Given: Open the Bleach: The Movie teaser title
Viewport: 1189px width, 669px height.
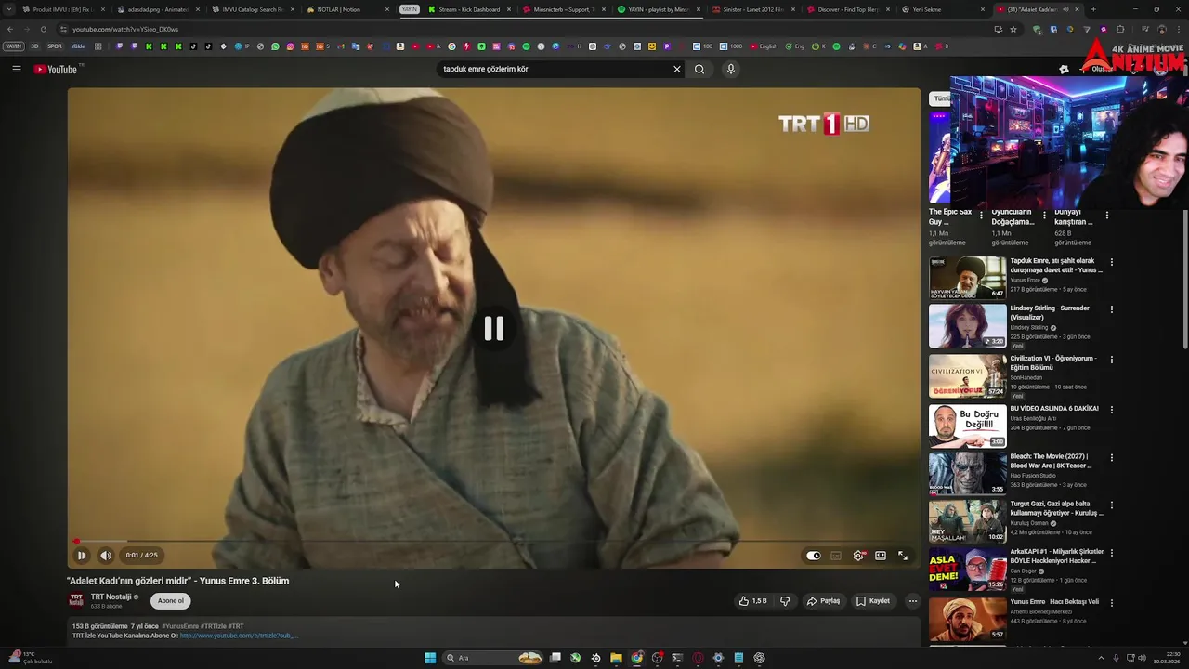Looking at the screenshot, I should (x=1052, y=461).
